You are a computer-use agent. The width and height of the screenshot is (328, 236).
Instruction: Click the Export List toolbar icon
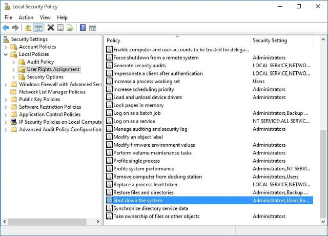coord(70,28)
